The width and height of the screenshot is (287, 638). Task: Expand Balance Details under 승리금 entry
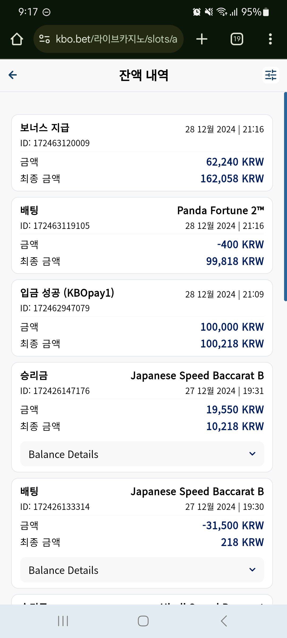point(142,454)
